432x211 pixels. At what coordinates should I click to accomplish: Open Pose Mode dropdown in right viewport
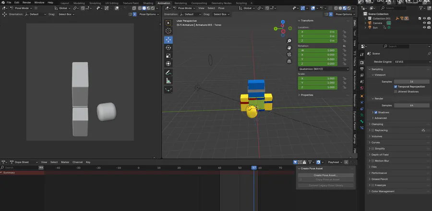click(185, 8)
